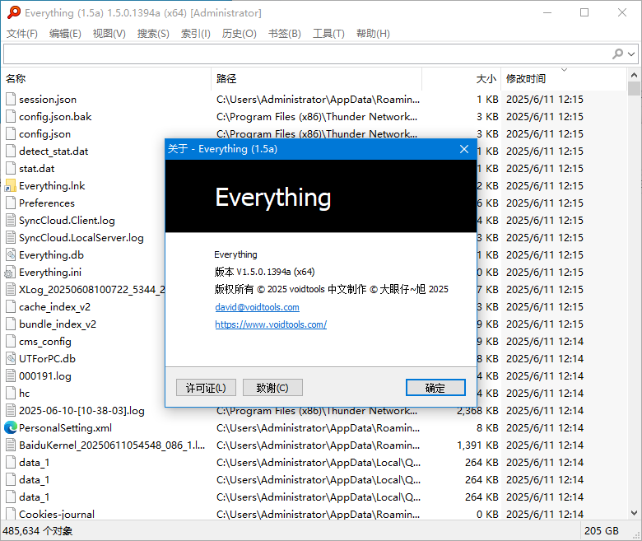Click the cms_config file icon

point(11,342)
